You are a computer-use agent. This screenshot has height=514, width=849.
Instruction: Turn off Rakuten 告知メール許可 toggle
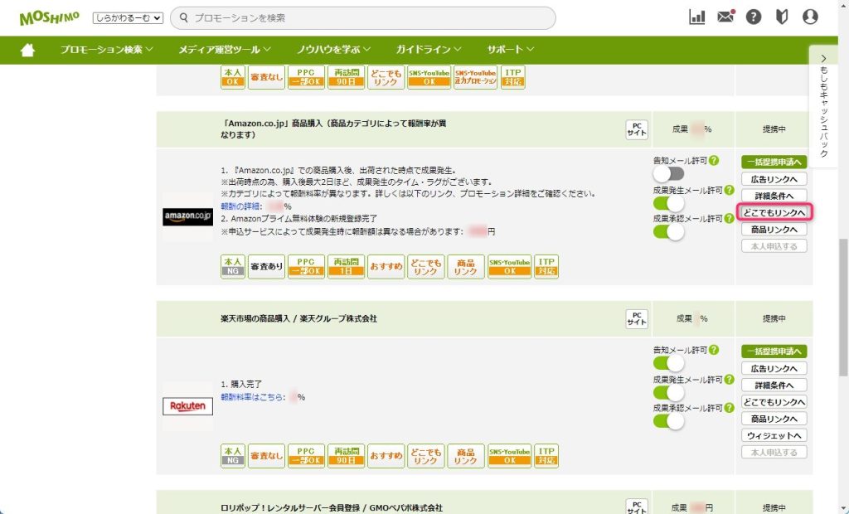point(668,363)
